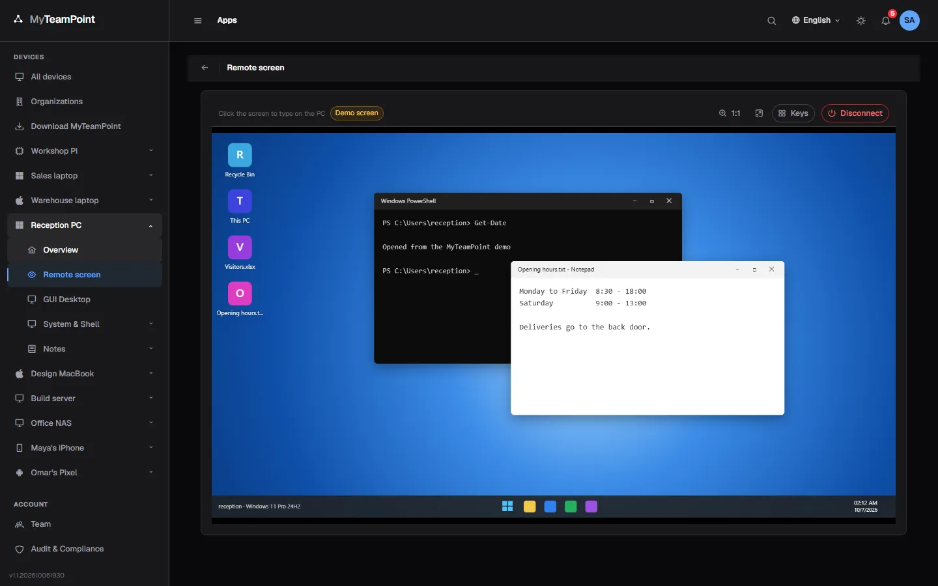Click inside the Notepad text area
This screenshot has width=938, height=586.
point(647,346)
